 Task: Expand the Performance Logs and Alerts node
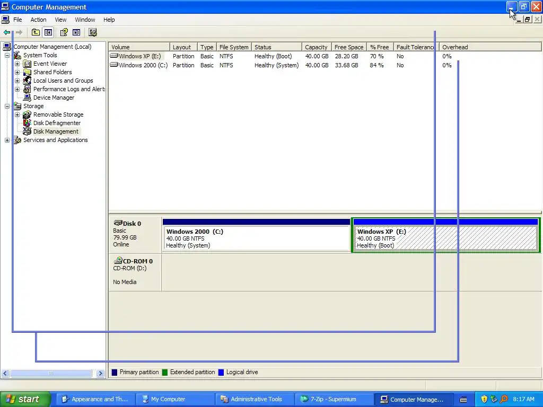pyautogui.click(x=17, y=89)
